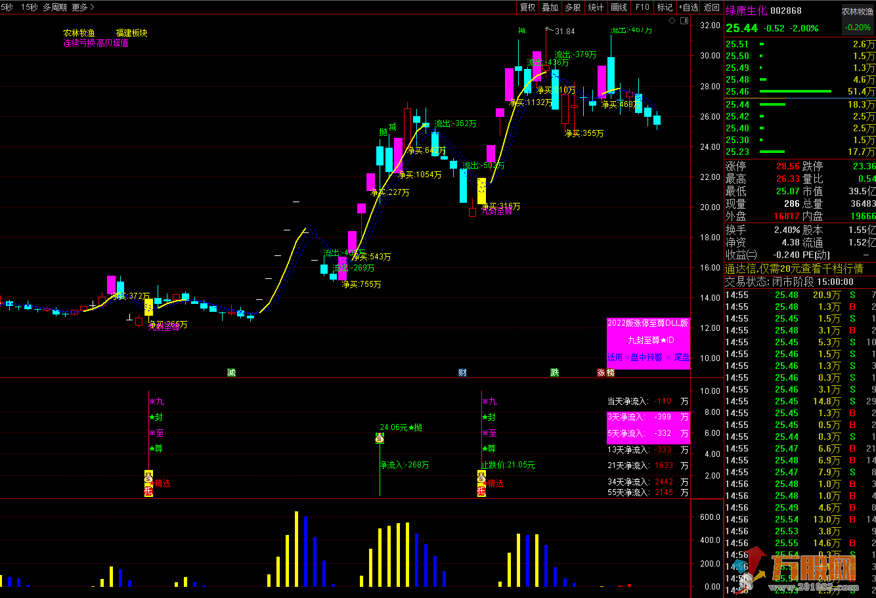Click the 当天净流入 -110 万 row
The width and height of the screenshot is (876, 598).
tap(648, 401)
